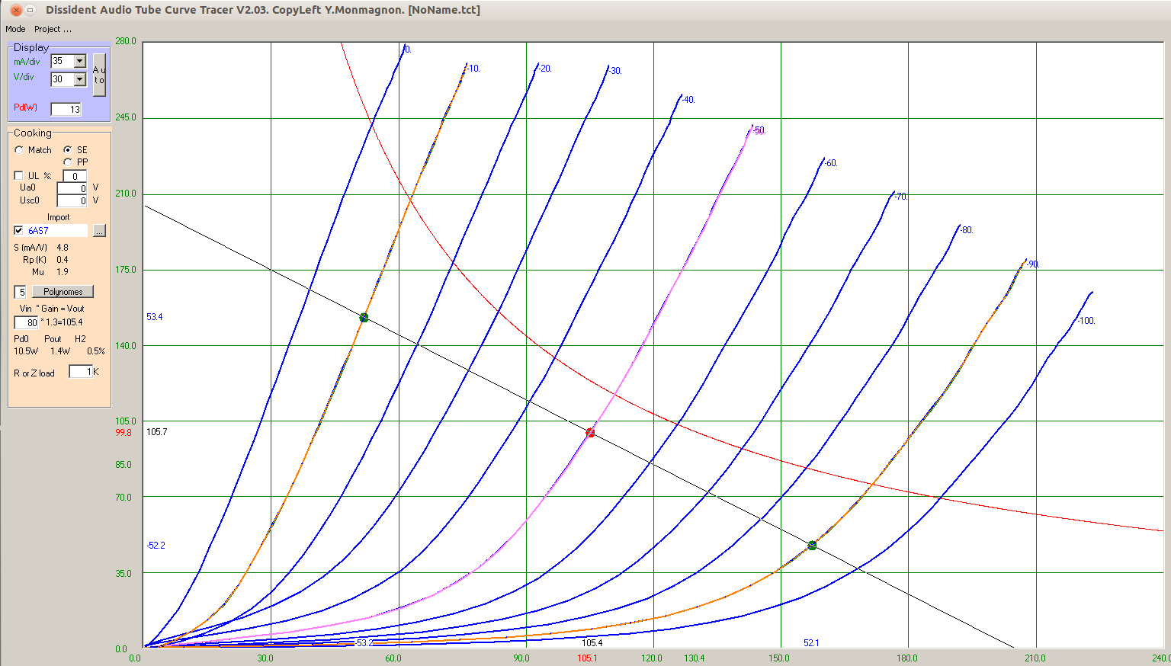Click the -40. curve label
Screen dimensions: 1171x666
[688, 100]
